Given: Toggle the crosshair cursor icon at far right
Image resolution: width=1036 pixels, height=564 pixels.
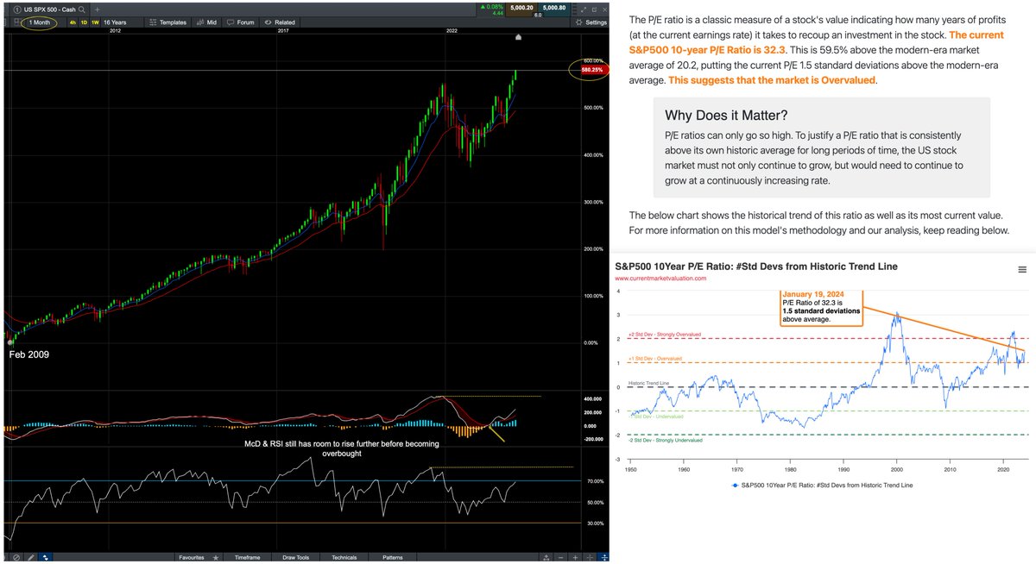Looking at the screenshot, I should pos(604,557).
